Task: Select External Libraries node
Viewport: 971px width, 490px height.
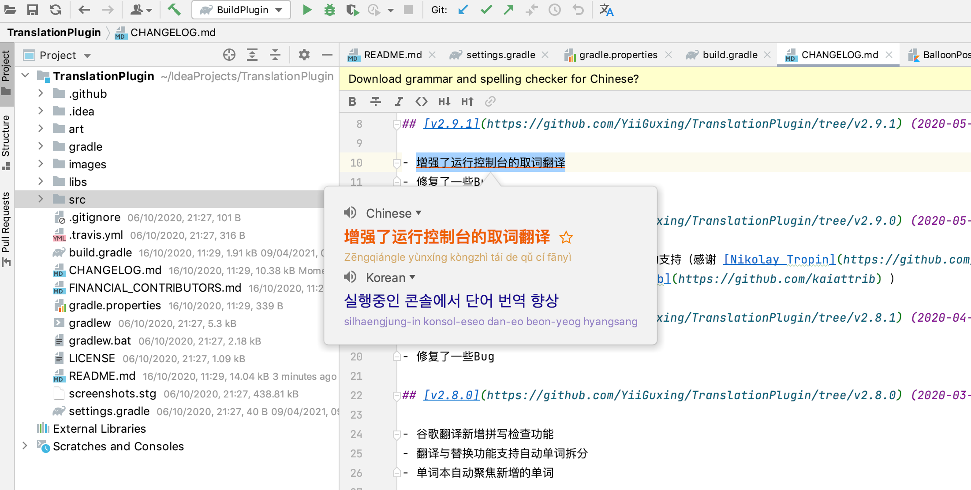Action: [99, 429]
